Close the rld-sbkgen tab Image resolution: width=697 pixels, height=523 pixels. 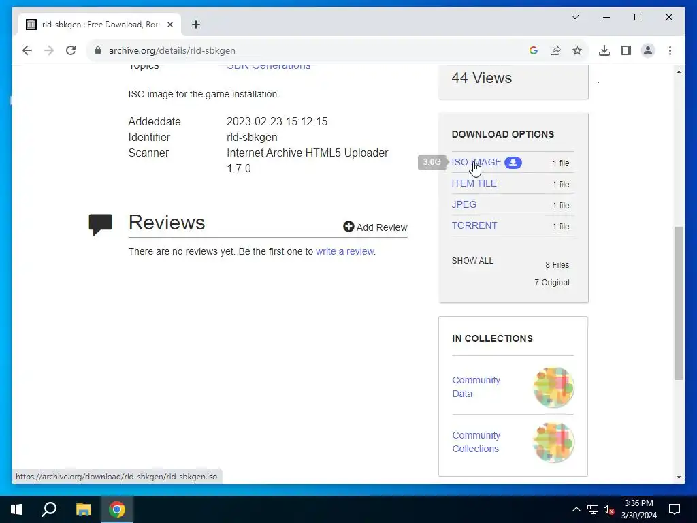(169, 25)
